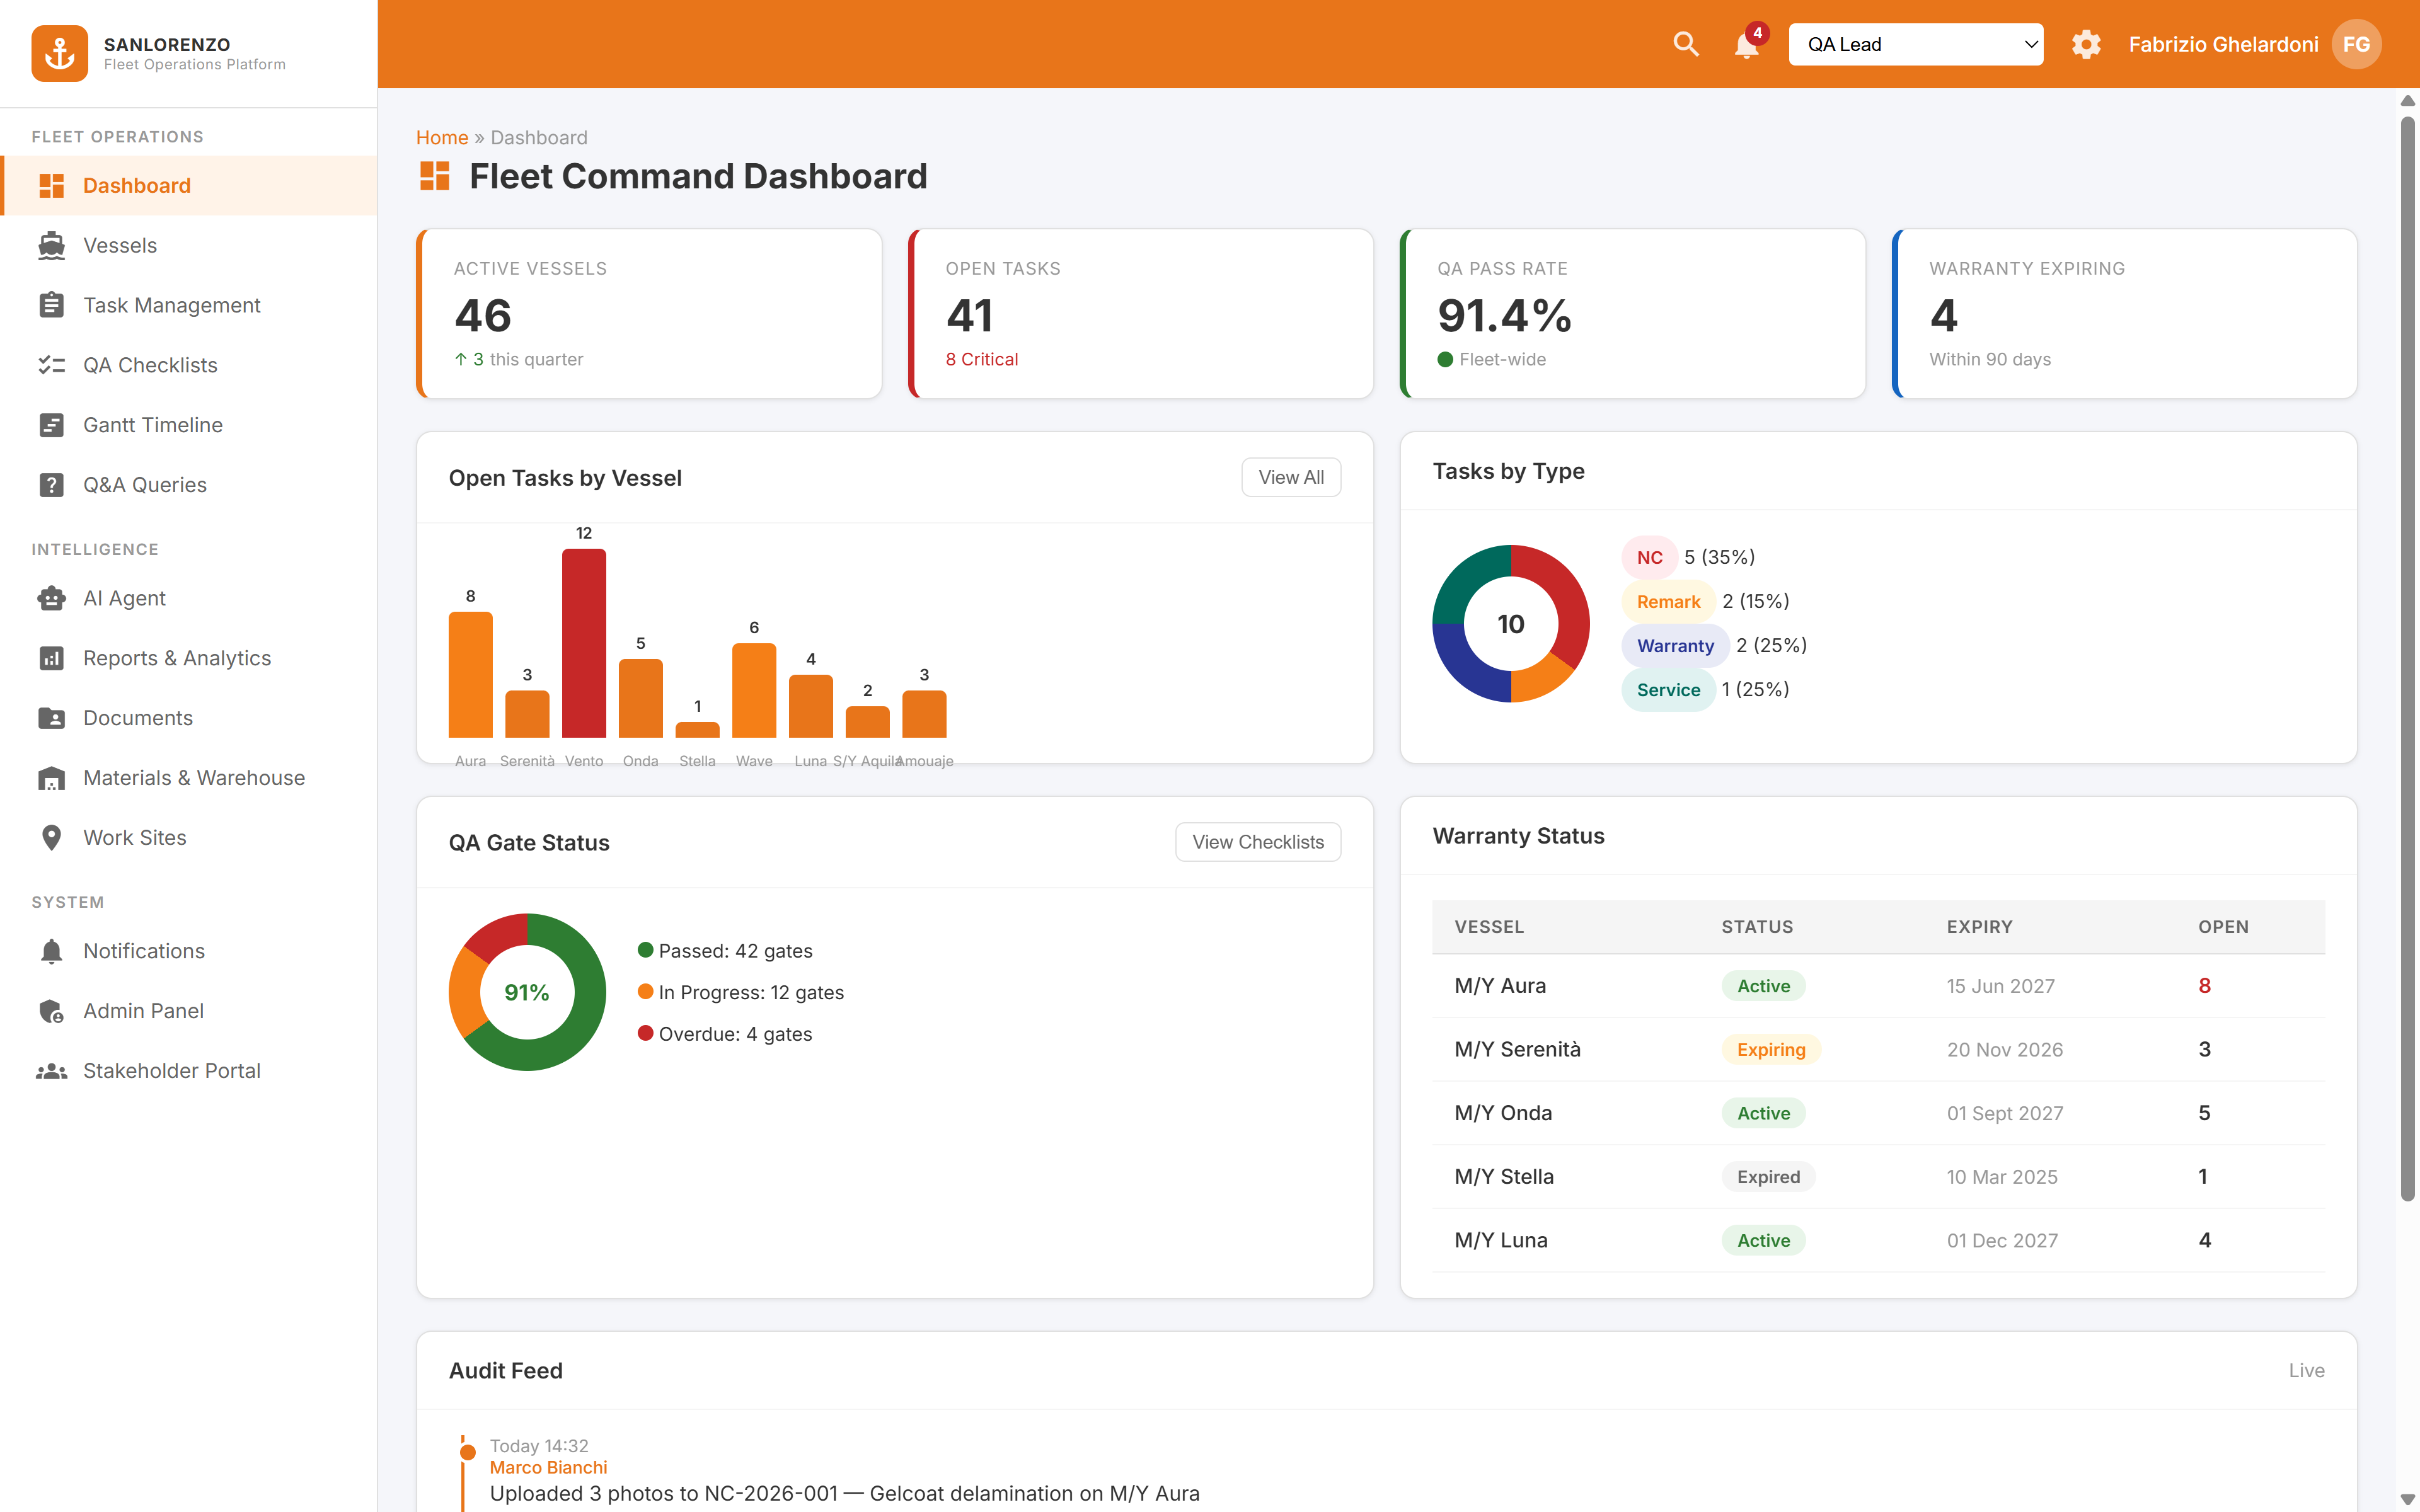Click the View All button
The image size is (2420, 1512).
pyautogui.click(x=1290, y=477)
